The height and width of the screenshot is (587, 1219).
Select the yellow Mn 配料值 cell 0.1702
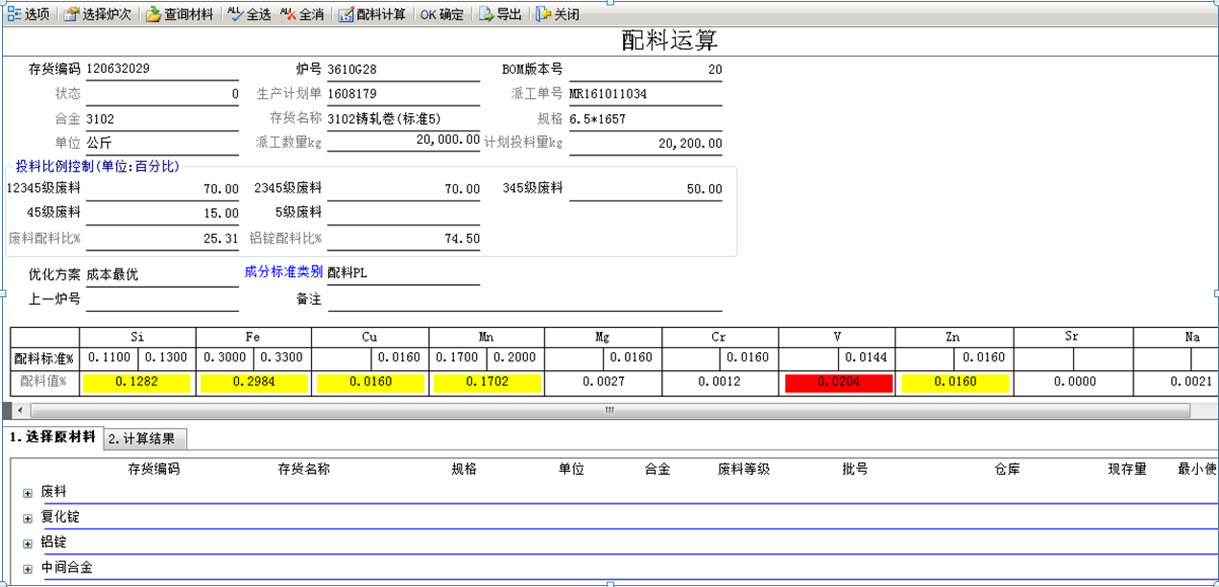coord(487,383)
